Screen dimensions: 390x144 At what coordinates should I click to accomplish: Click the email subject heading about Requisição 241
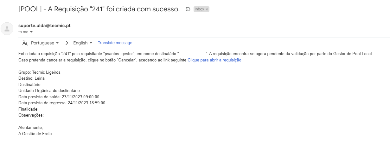[x=99, y=9]
